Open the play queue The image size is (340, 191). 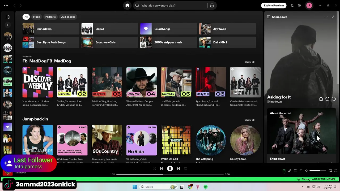pos(295,171)
